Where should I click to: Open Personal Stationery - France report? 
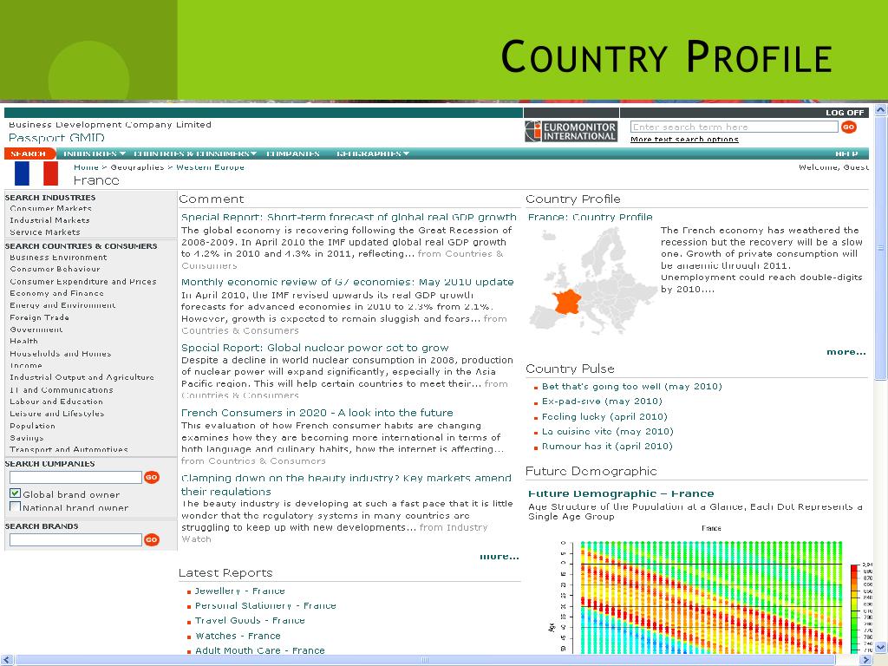coord(265,605)
